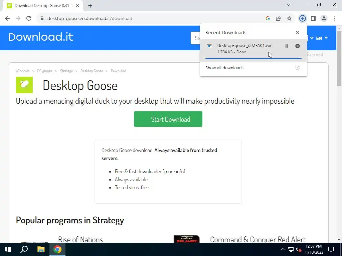Viewport: 342px width, 256px height.
Task: Open Chrome three-dot menu
Action: 335,19
